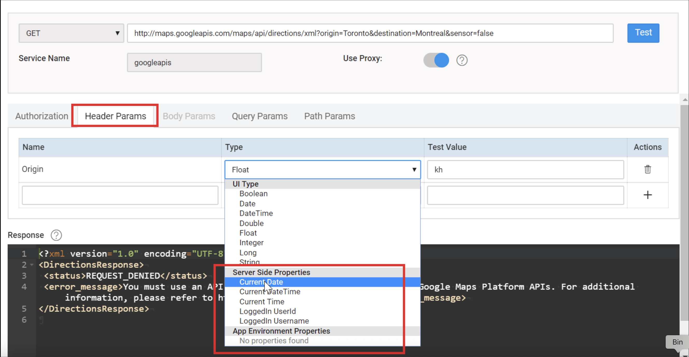Delete the Origin header parameter
Image resolution: width=689 pixels, height=357 pixels.
click(647, 169)
